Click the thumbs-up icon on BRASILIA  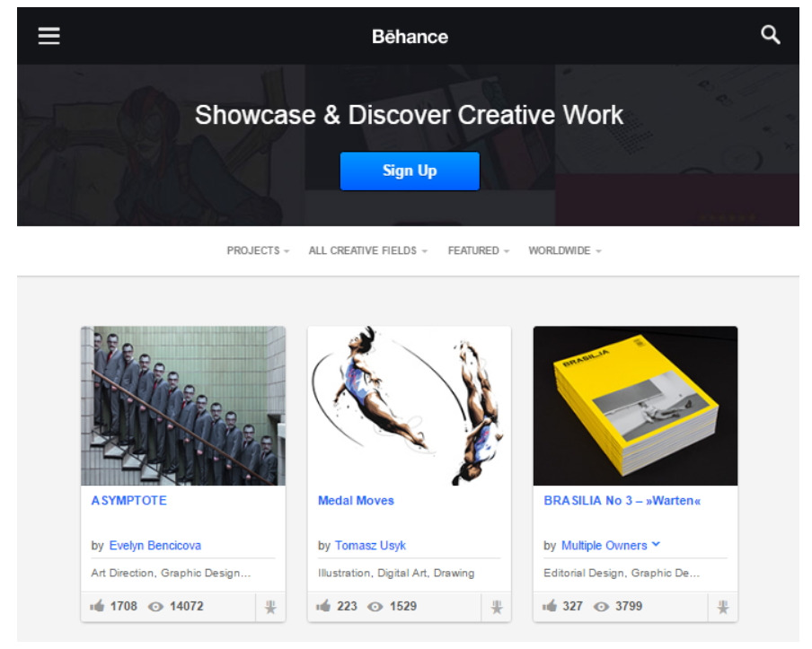pos(550,606)
